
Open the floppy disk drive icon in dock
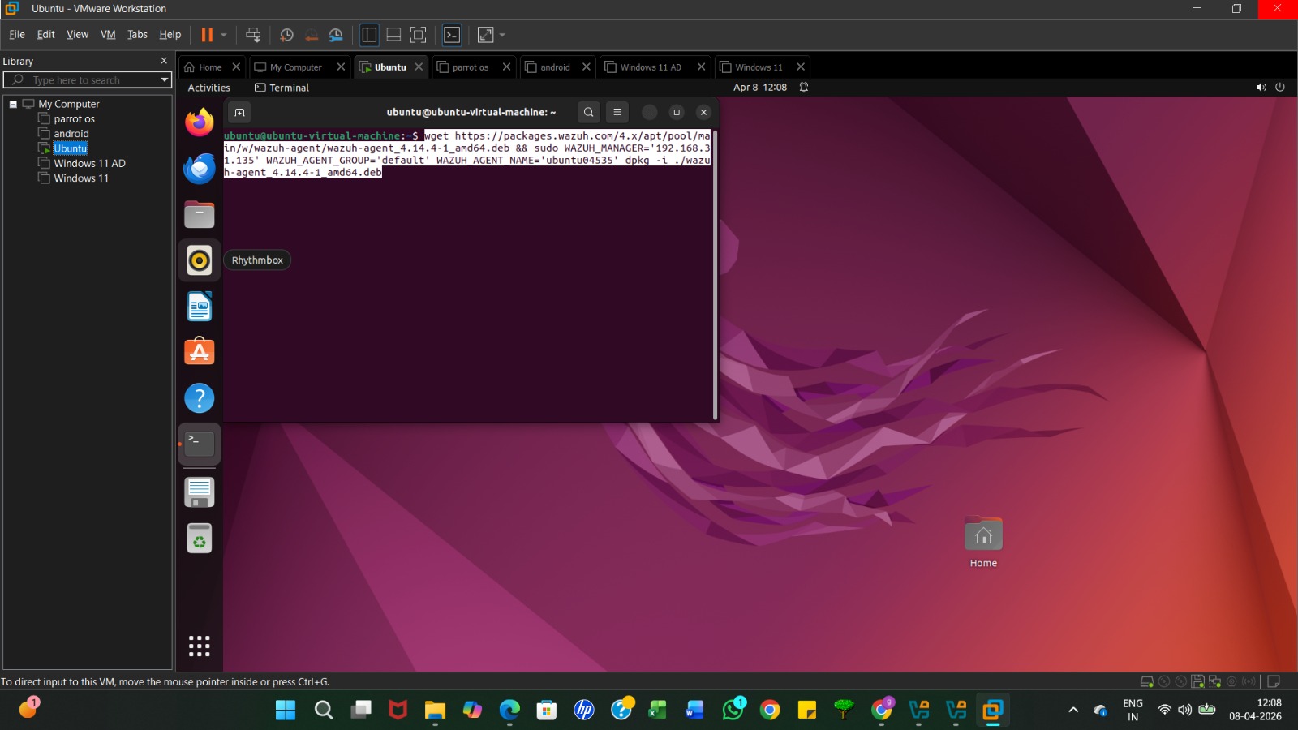[x=200, y=492]
